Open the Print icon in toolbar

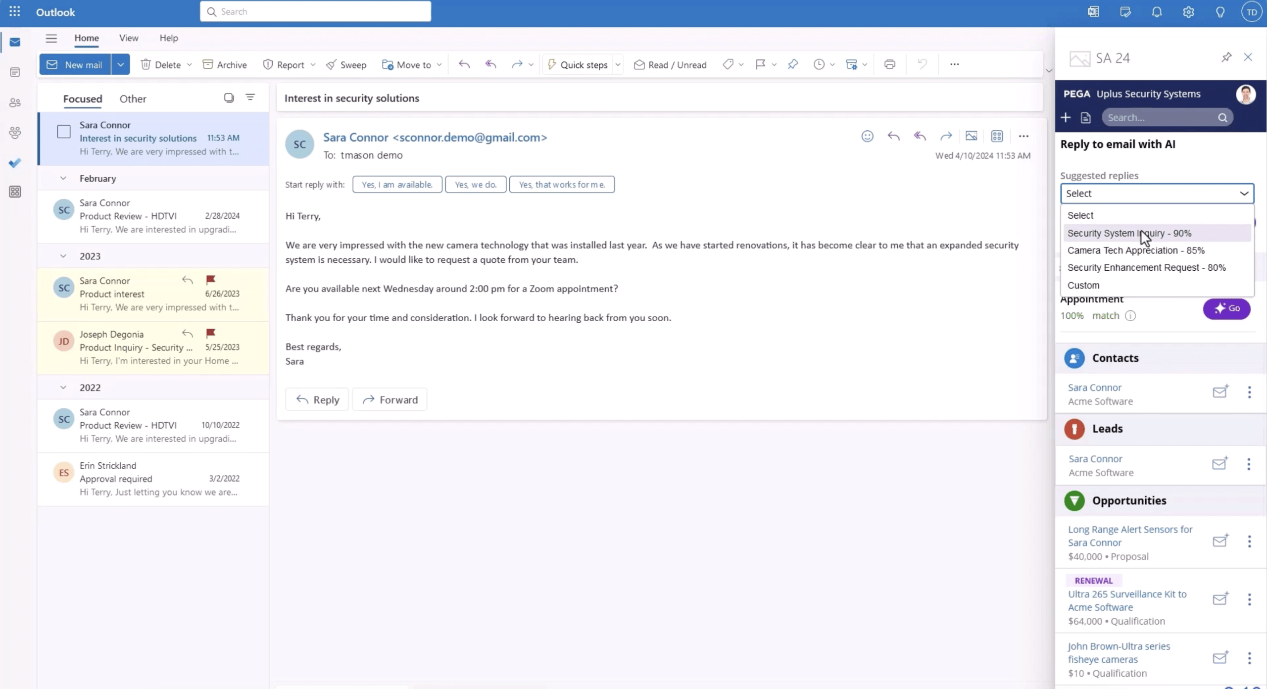(889, 64)
